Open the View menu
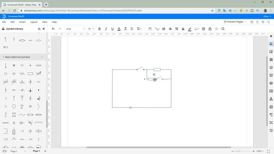Viewport: 274px width, 154px height. point(45,22)
